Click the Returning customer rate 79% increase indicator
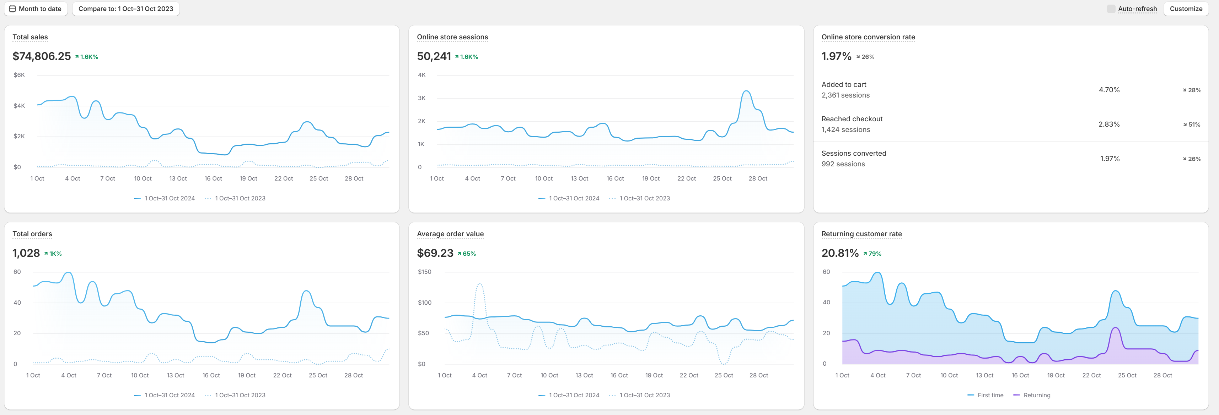This screenshot has height=415, width=1219. [x=872, y=254]
